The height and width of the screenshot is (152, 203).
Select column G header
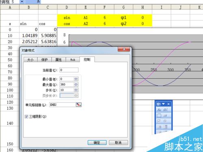click(x=123, y=7)
